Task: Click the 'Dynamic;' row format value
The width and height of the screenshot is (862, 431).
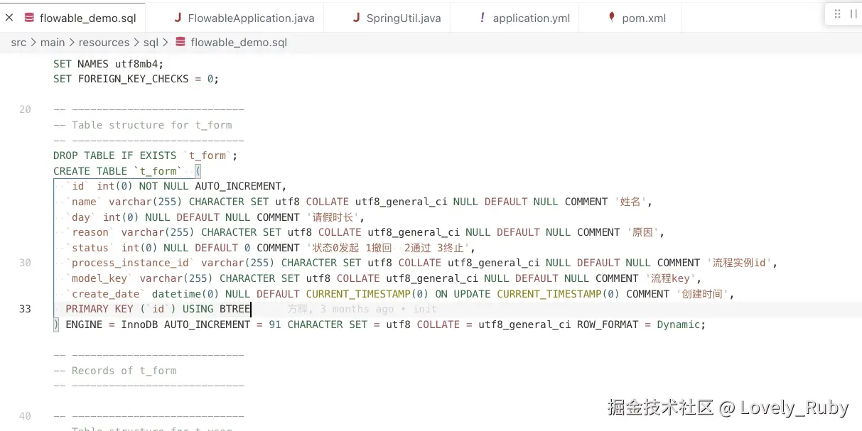Action: (681, 324)
